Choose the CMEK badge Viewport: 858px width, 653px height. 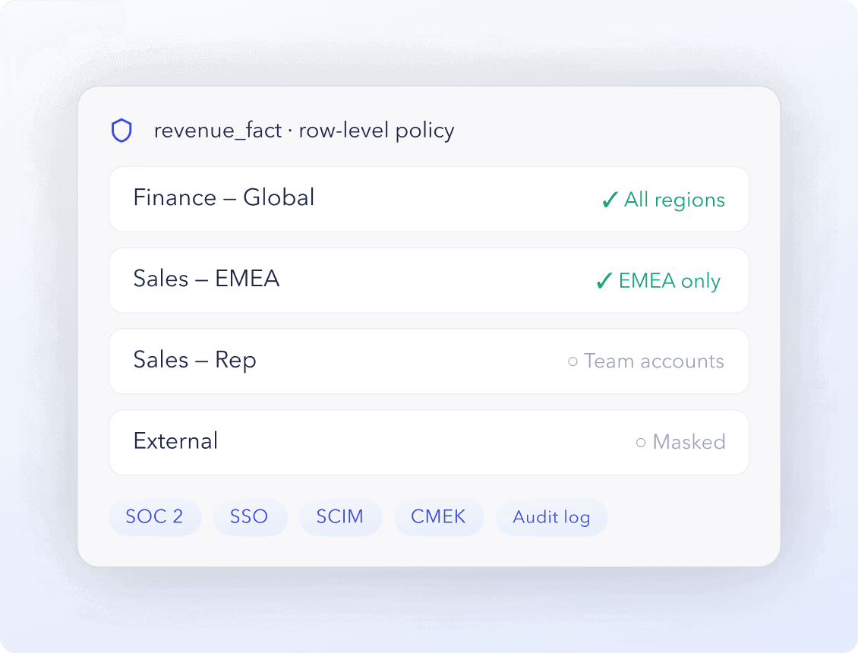[x=439, y=517]
